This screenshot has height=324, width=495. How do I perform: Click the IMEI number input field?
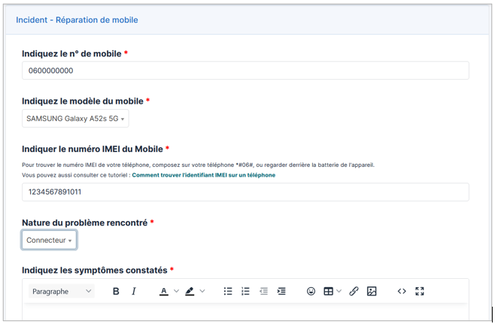[x=245, y=192]
